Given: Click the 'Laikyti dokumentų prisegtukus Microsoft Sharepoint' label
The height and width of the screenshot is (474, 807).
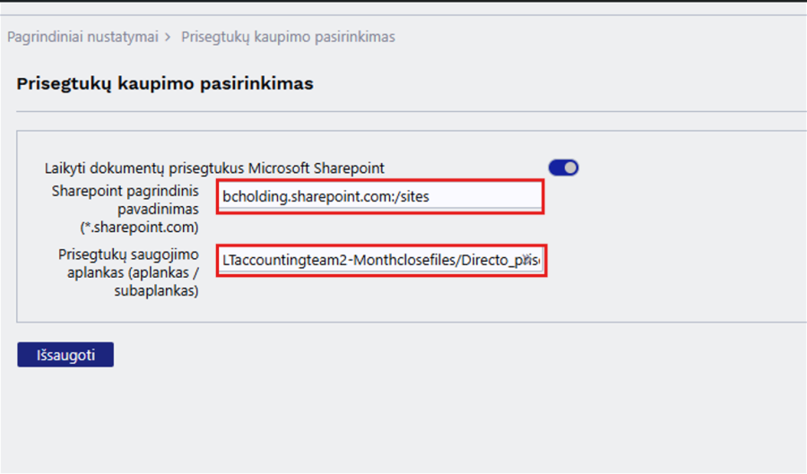Looking at the screenshot, I should point(214,168).
